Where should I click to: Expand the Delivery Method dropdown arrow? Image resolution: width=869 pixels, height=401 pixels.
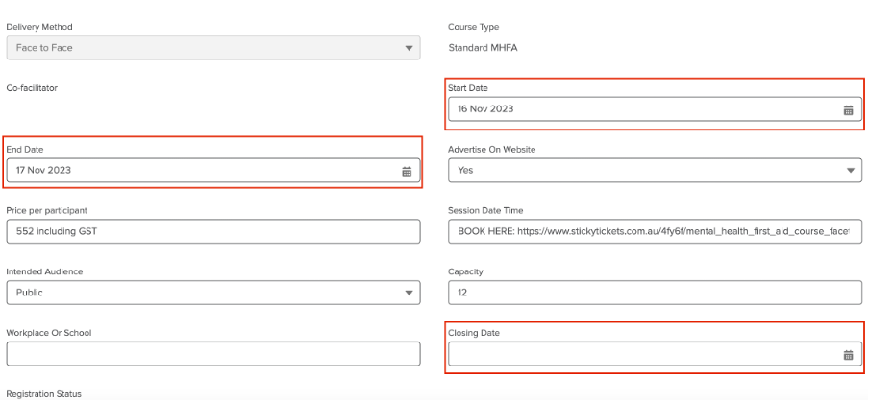click(x=408, y=48)
